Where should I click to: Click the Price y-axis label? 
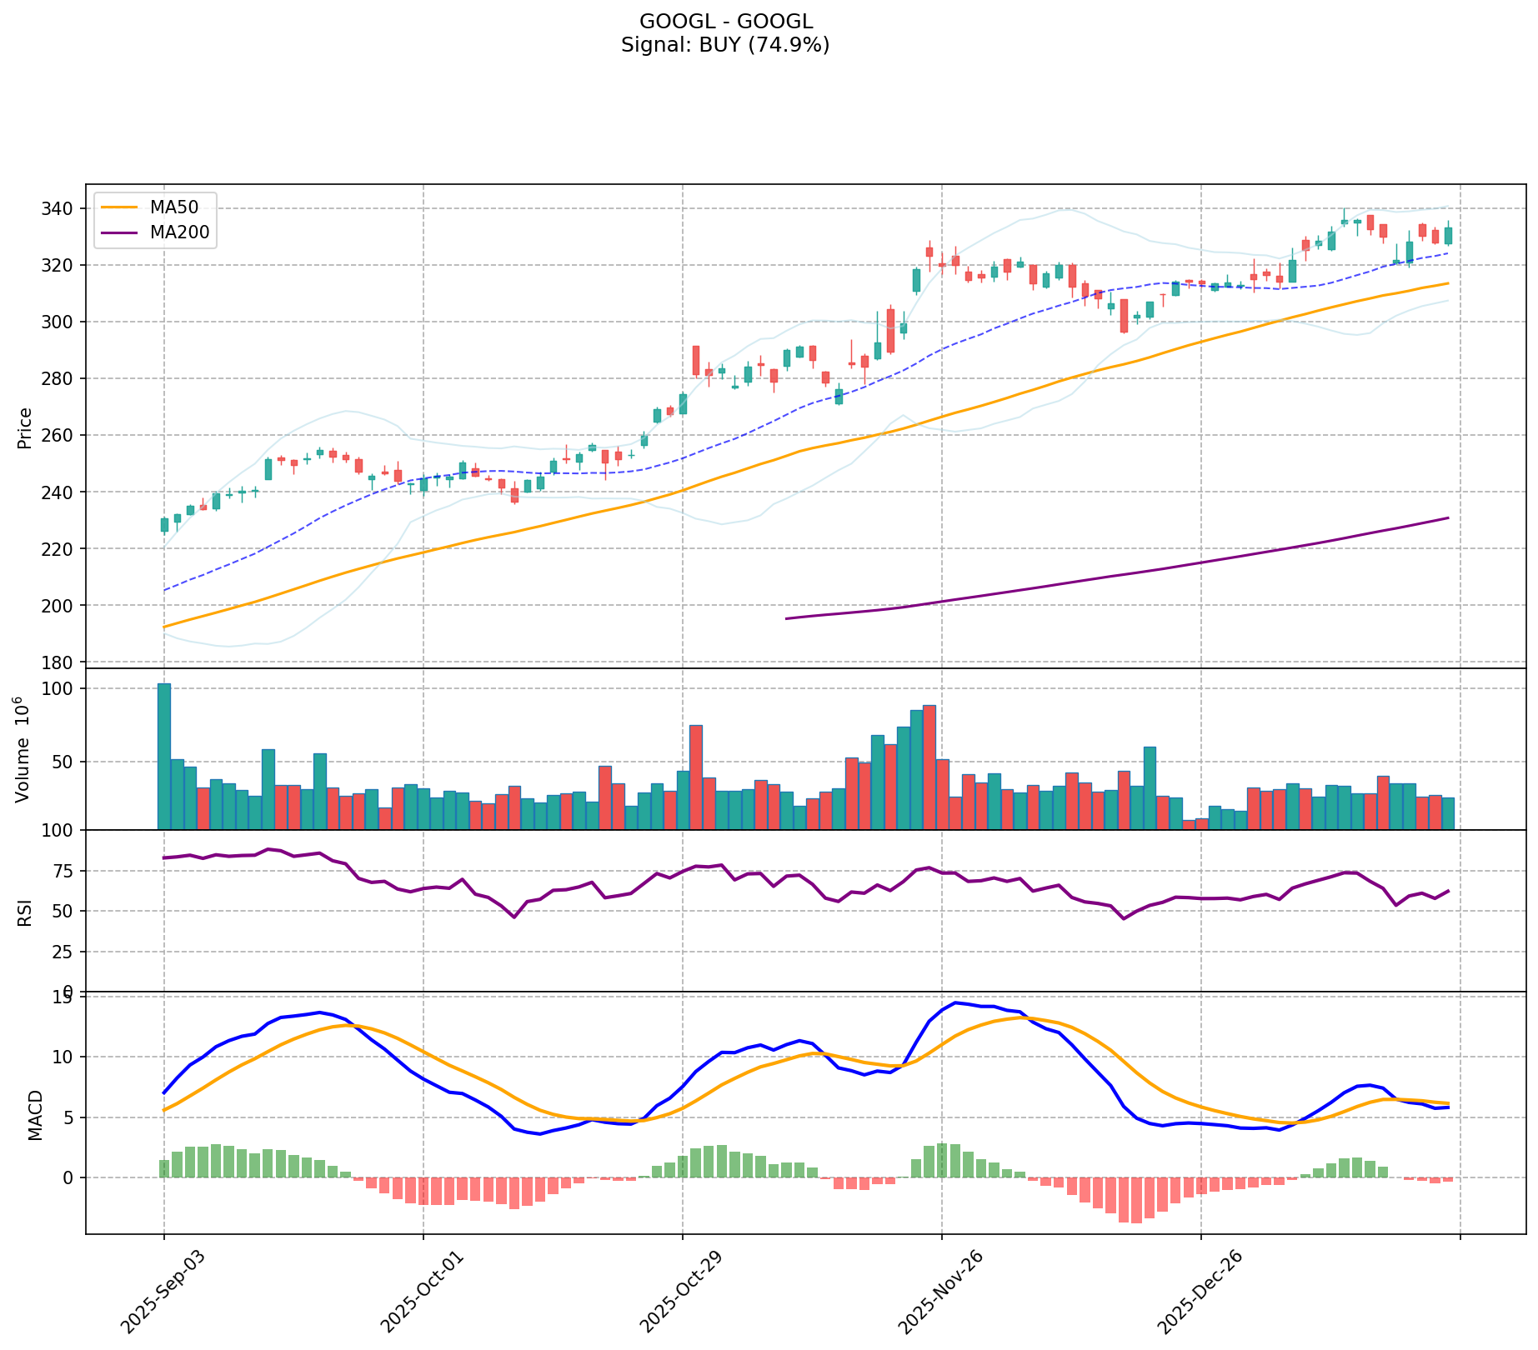pos(25,427)
